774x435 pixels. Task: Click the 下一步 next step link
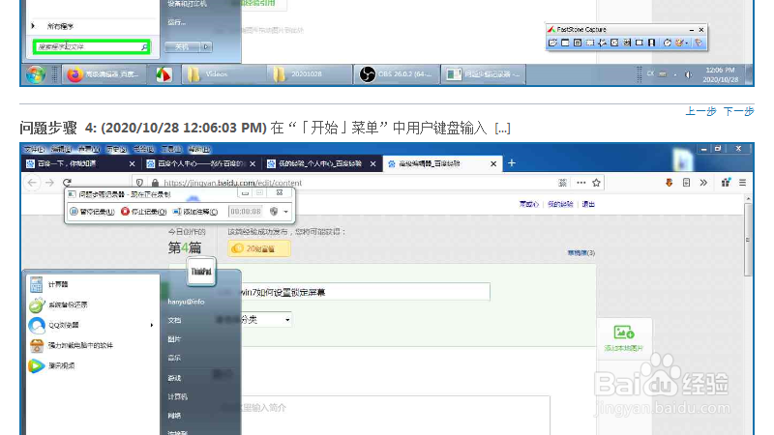click(x=739, y=111)
